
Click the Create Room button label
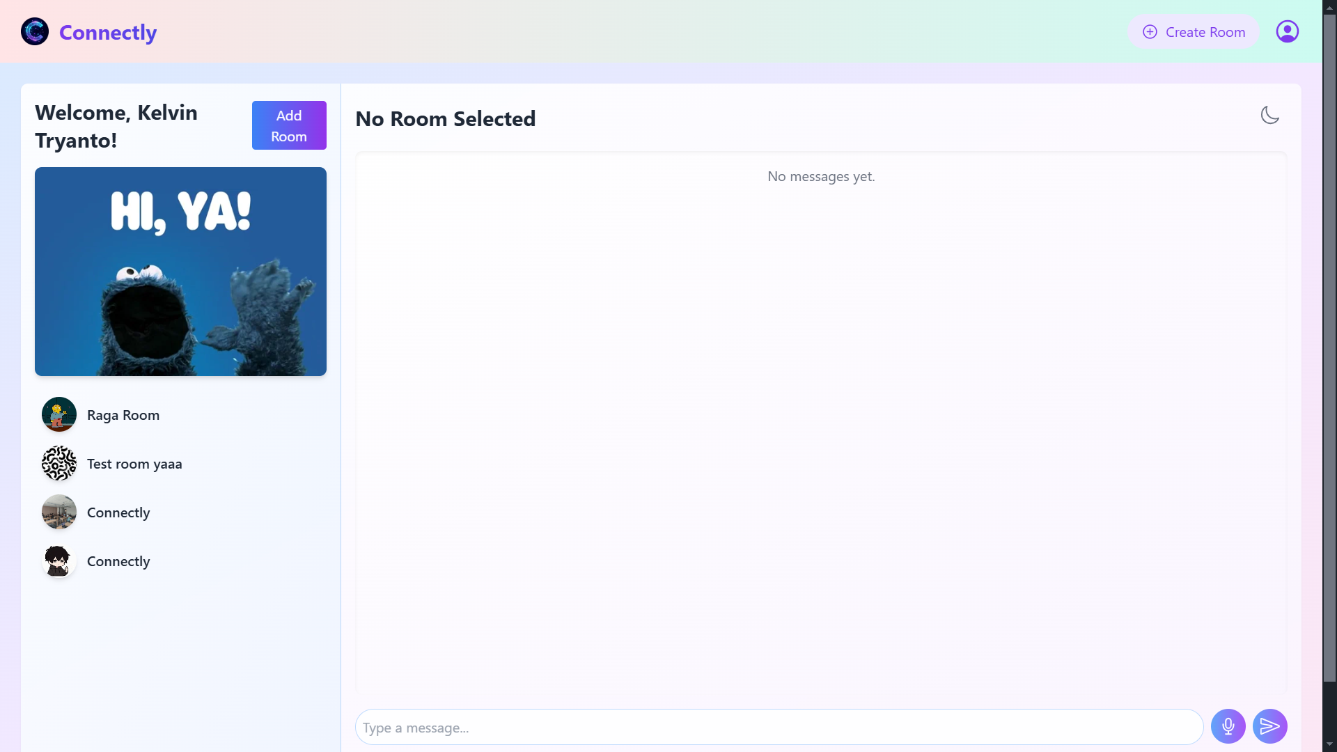1205,32
